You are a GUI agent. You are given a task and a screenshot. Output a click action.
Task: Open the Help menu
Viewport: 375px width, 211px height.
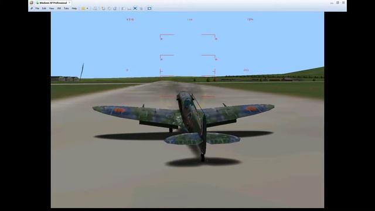(74, 8)
